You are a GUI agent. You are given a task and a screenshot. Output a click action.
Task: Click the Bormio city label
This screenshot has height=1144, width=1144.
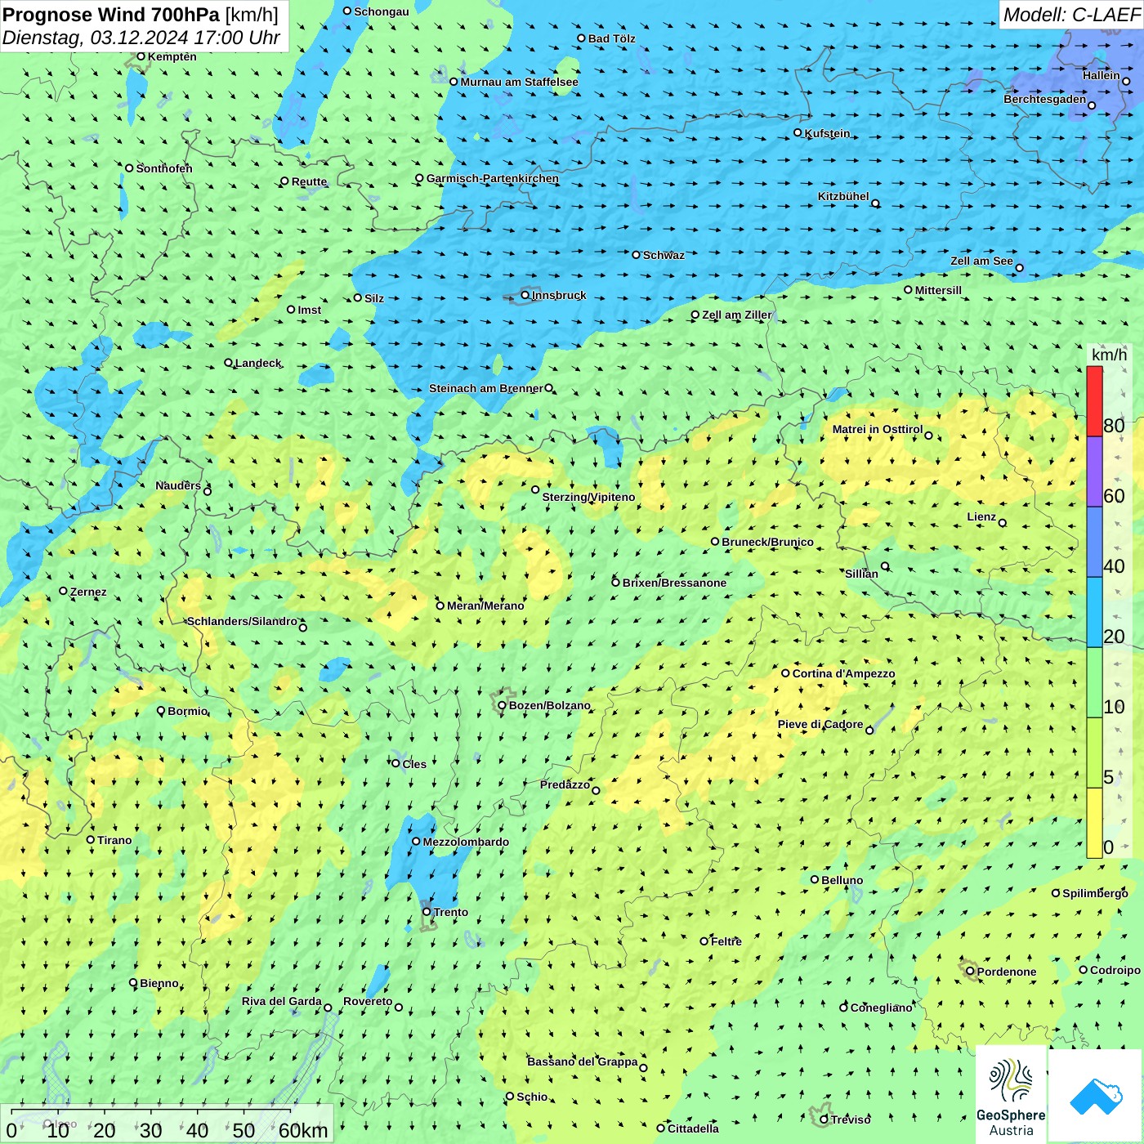click(x=188, y=711)
